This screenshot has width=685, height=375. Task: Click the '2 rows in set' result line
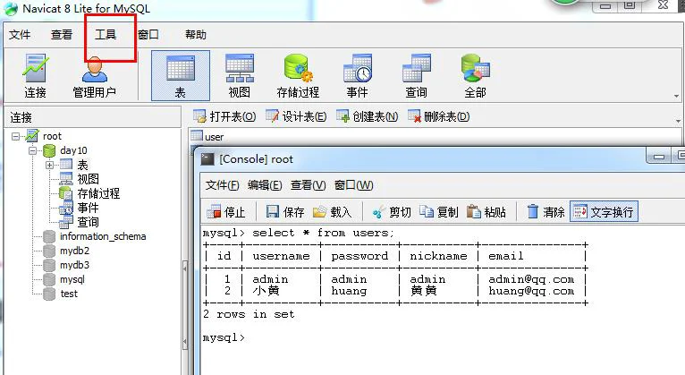click(x=249, y=314)
